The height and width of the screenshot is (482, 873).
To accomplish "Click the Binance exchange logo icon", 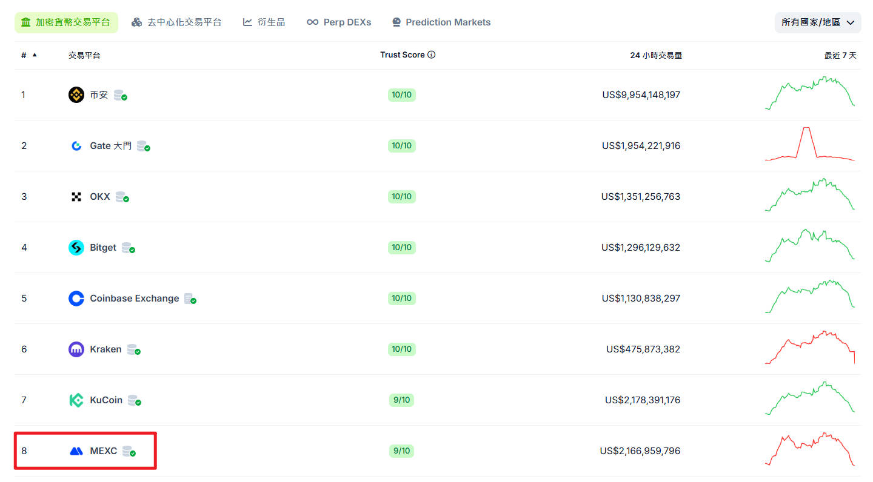I will pos(76,95).
